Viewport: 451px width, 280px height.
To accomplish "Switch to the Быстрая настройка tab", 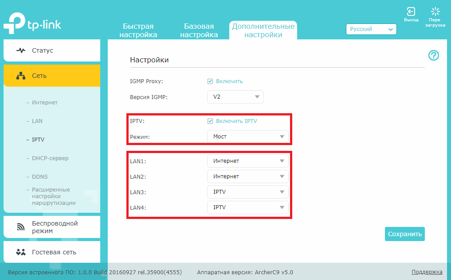I will click(x=138, y=31).
